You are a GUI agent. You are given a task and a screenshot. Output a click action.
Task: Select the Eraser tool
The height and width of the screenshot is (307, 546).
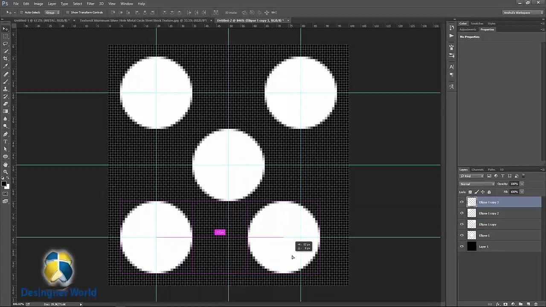point(6,104)
